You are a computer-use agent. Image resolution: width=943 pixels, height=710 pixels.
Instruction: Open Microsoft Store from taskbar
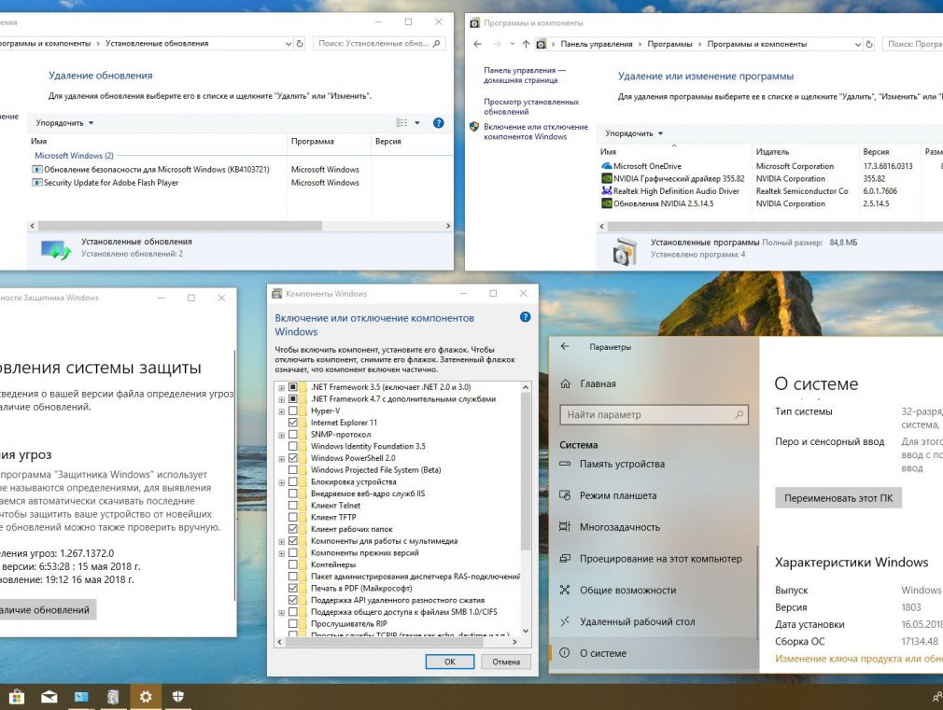(x=16, y=697)
